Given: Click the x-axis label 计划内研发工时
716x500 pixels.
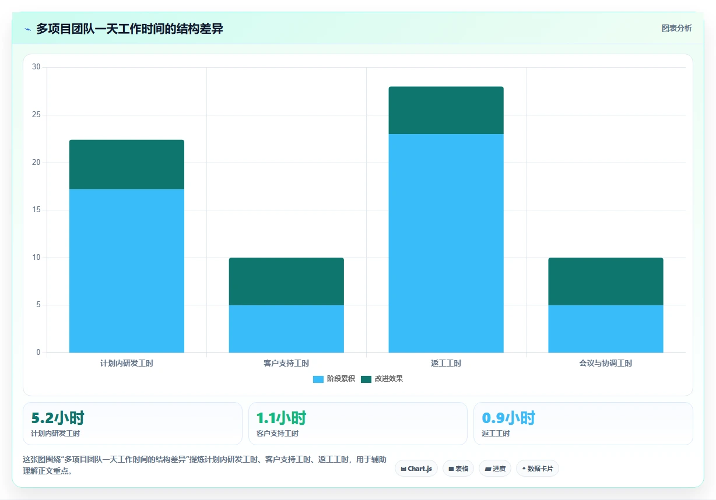Looking at the screenshot, I should click(127, 364).
